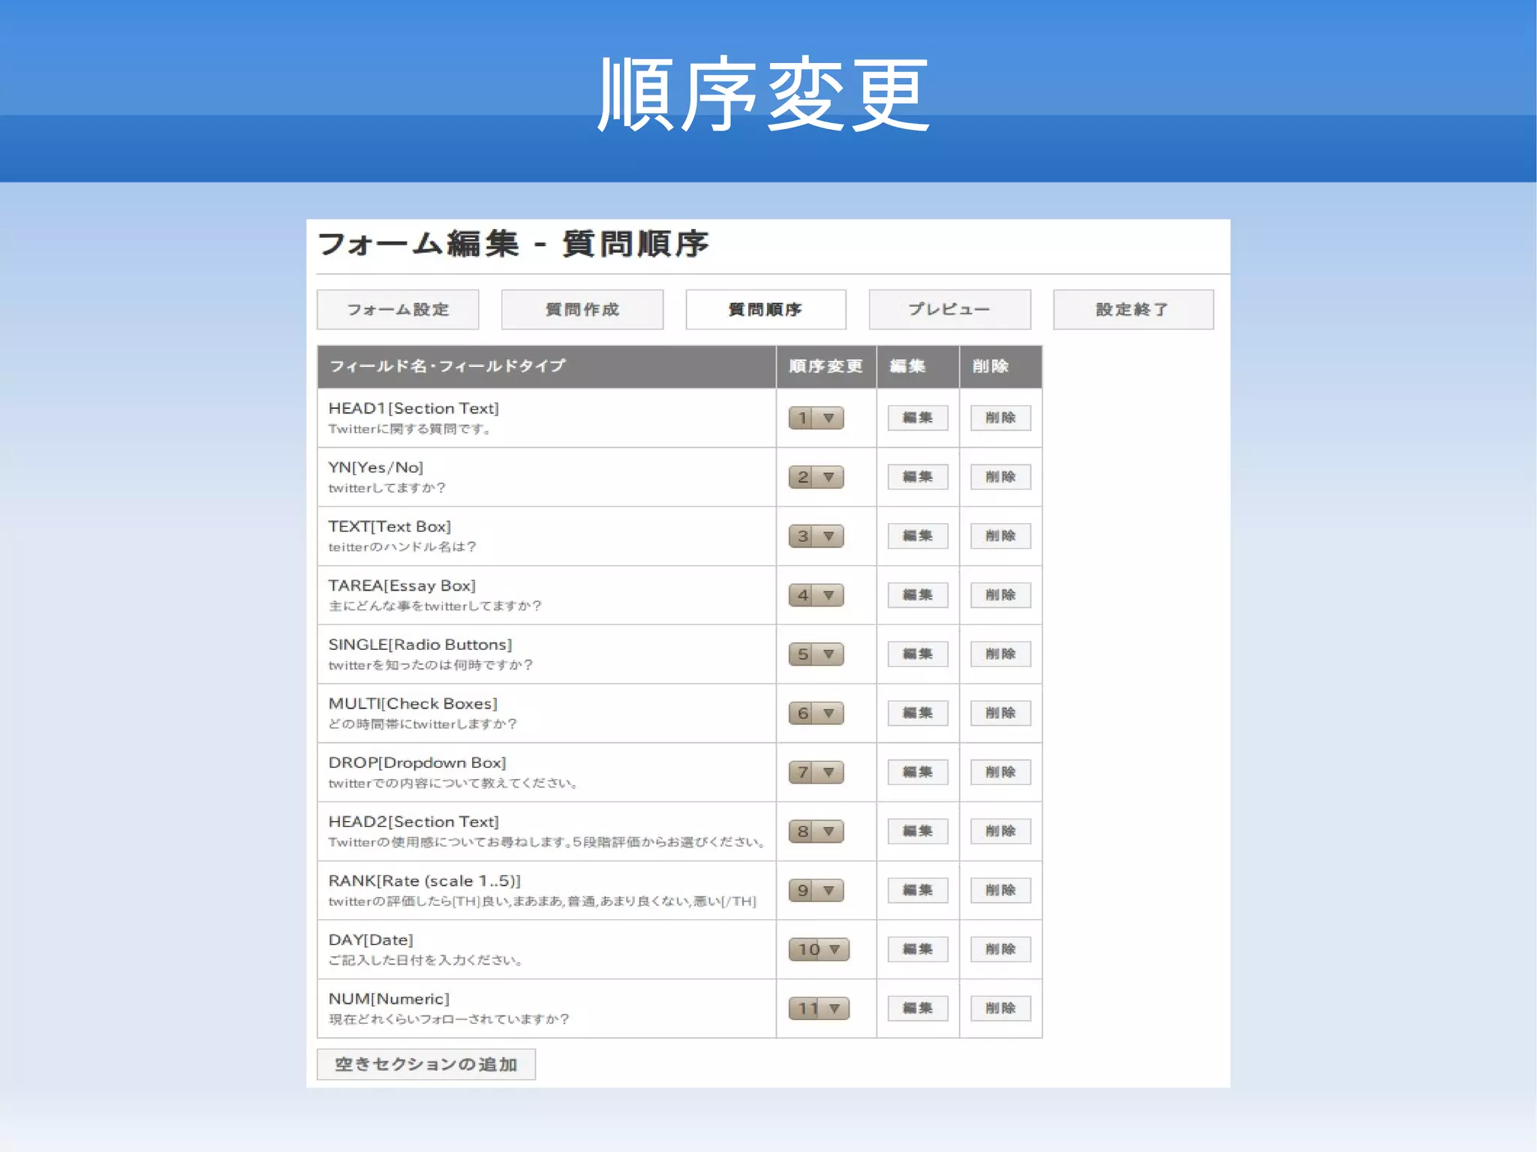This screenshot has height=1152, width=1537.
Task: Click 編集 for YN[Yes/No] row
Action: tap(918, 477)
